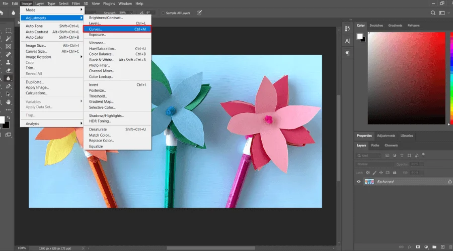Open the Paragraph panel icon

(x=347, y=54)
